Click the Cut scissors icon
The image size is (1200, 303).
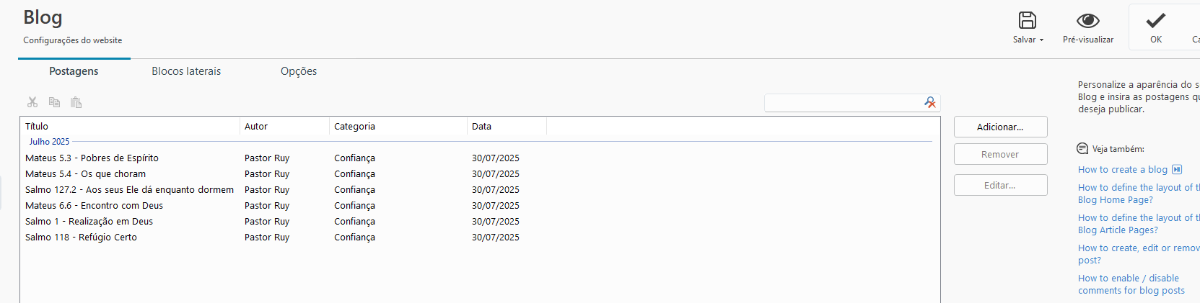tap(32, 102)
